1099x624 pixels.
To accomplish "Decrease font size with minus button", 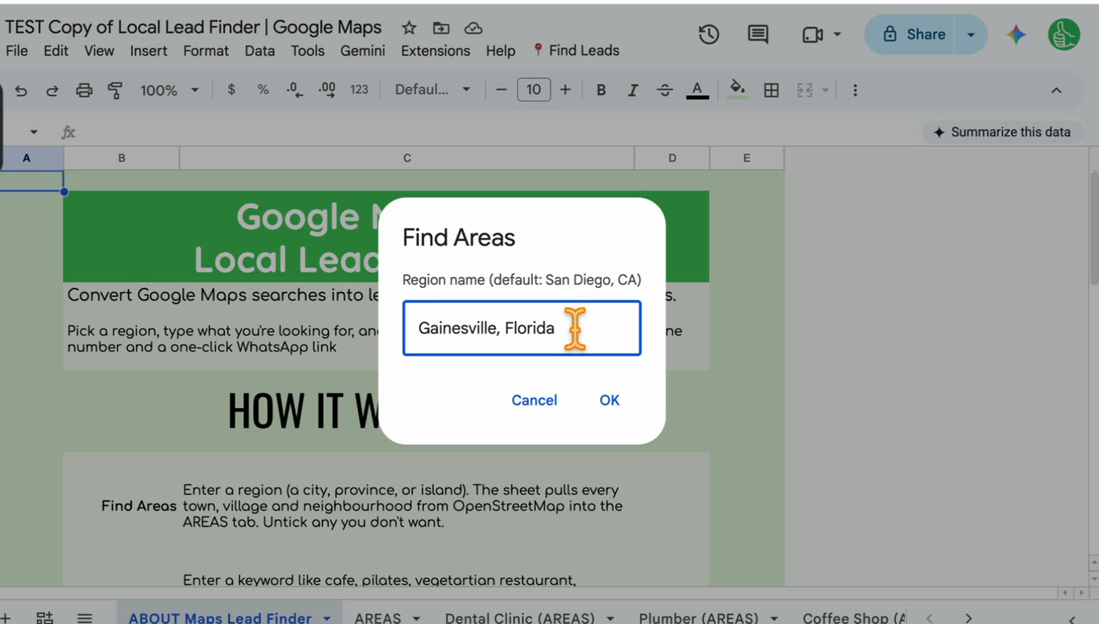I will pyautogui.click(x=502, y=90).
